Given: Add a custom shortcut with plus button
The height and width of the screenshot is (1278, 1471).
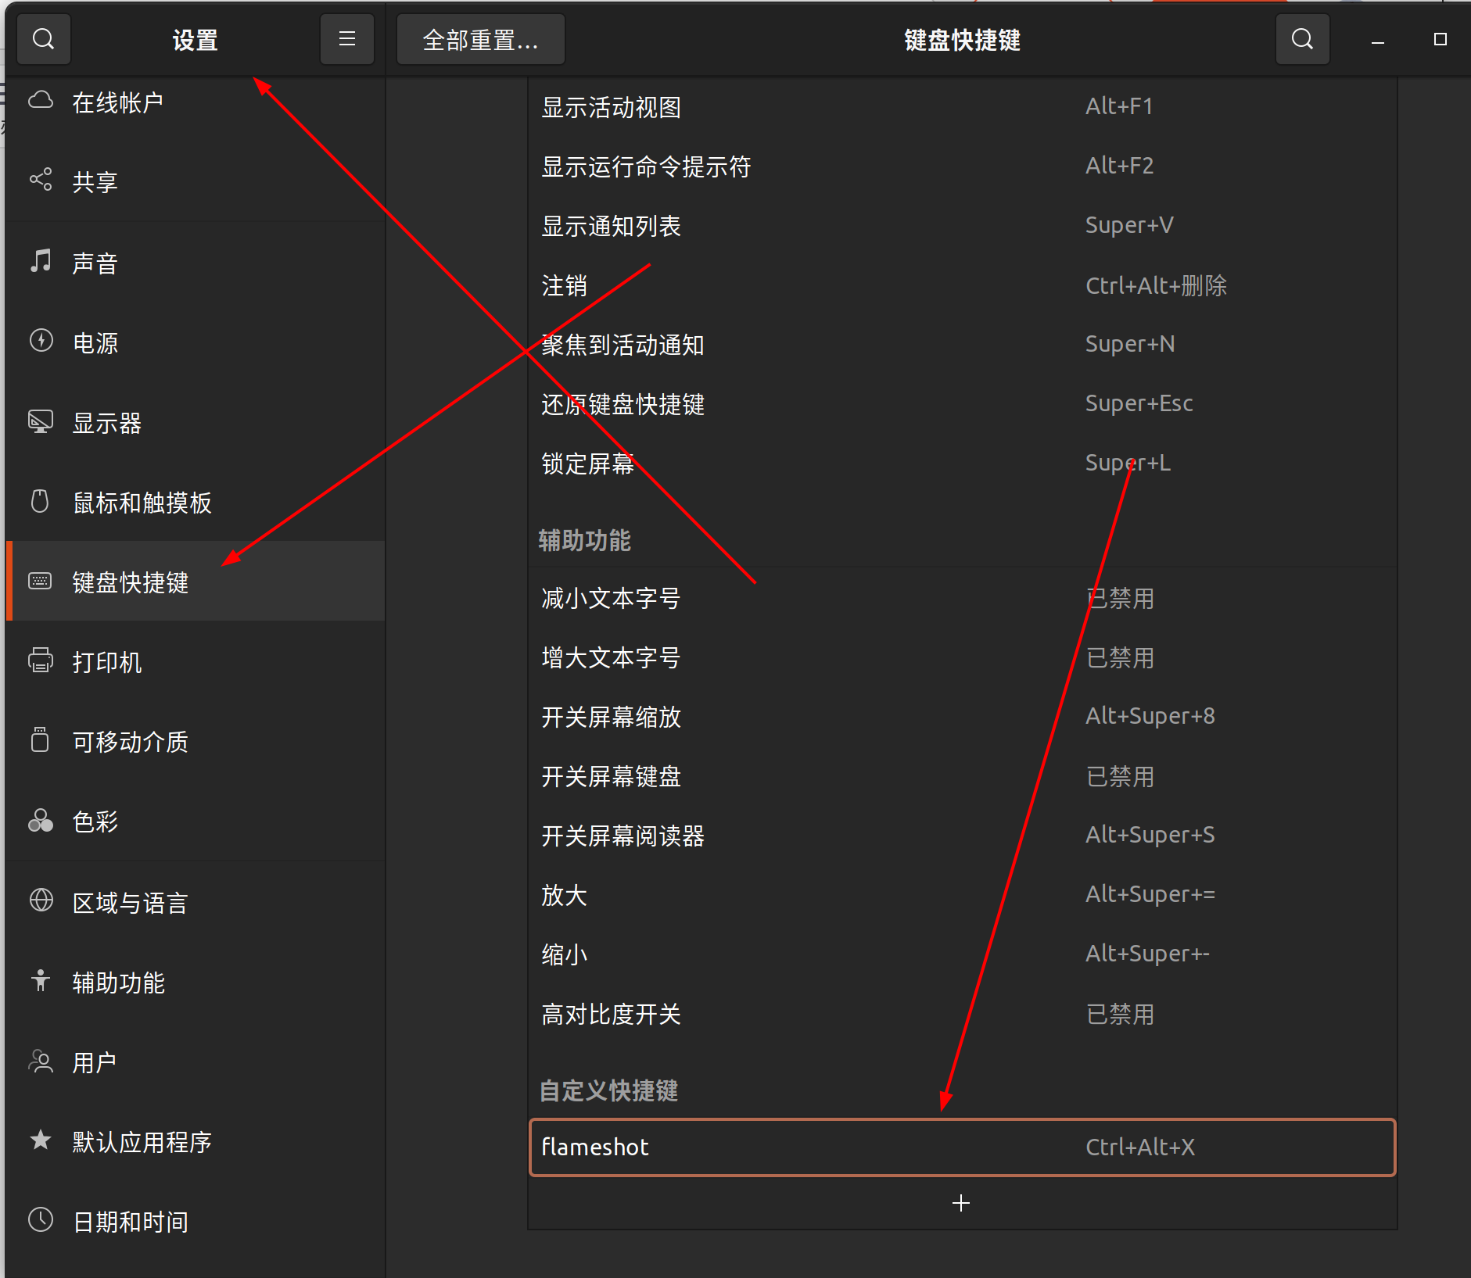Looking at the screenshot, I should coord(961,1203).
